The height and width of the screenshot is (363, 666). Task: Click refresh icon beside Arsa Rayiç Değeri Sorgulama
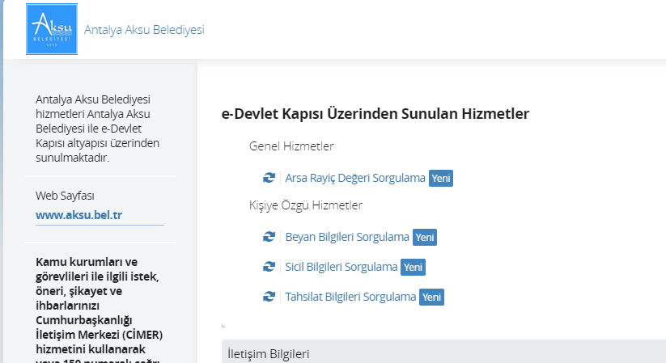pyautogui.click(x=269, y=178)
